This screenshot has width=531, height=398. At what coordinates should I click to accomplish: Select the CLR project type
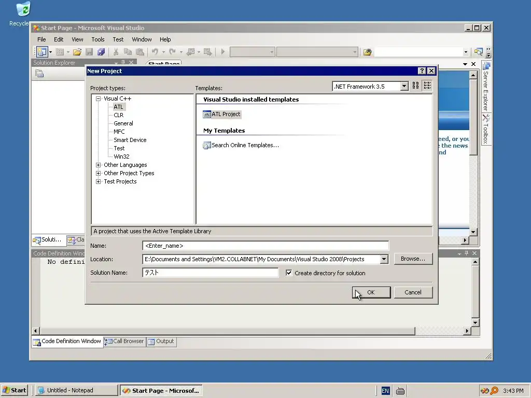click(x=119, y=116)
